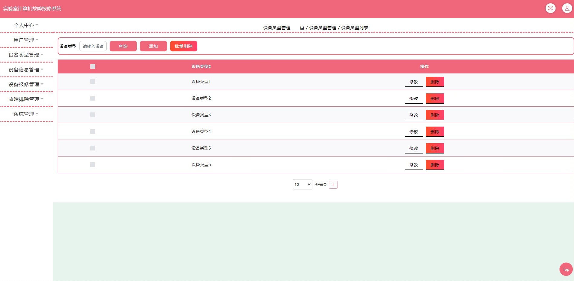Screen dimensions: 574x281
Task: Click the 查询 search button
Action: point(123,46)
